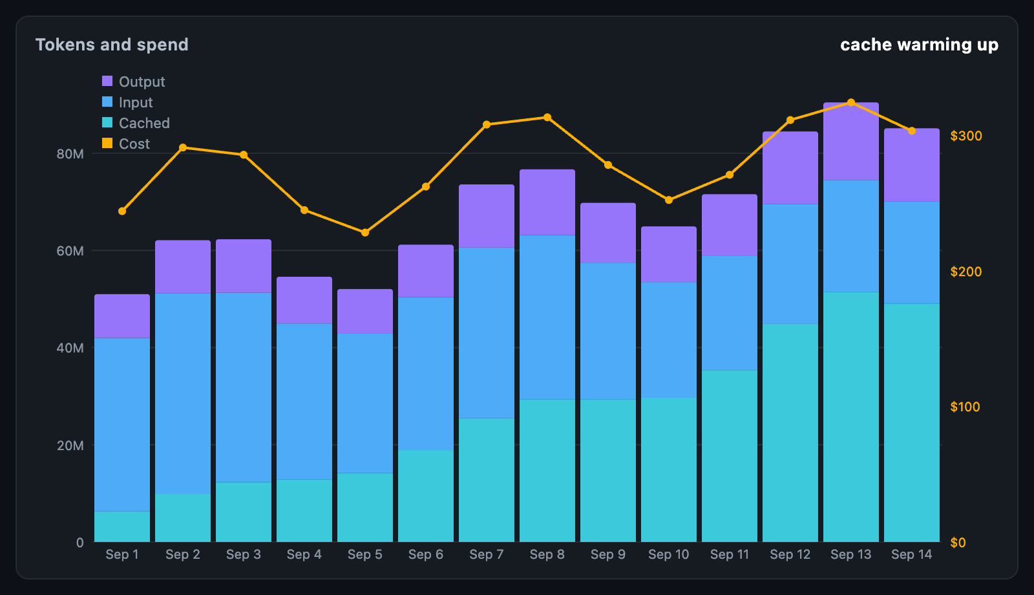Click the teal Cached legend swatch
The height and width of the screenshot is (595, 1034).
pos(107,122)
